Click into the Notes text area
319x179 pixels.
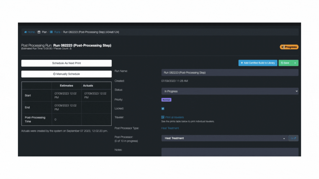click(230, 152)
